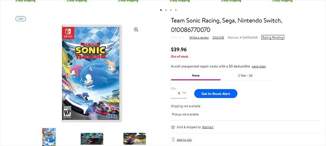This screenshot has height=146, width=326.
Task: Click the list icon next to Add to List
Action: point(173,140)
